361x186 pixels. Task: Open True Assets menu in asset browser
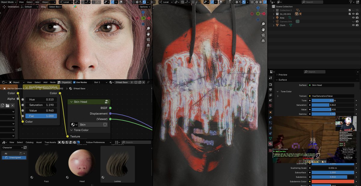point(50,142)
